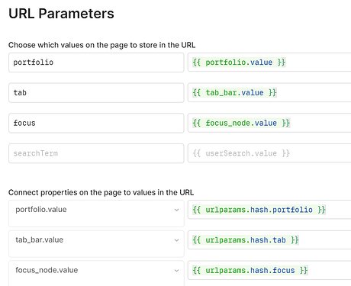351x286 pixels.
Task: Click 'Choose which values on the page' label
Action: coord(101,45)
